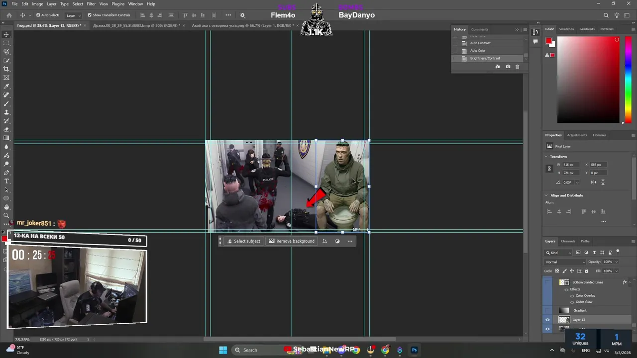The height and width of the screenshot is (358, 637).
Task: Click the Flip horizontal icon in Properties
Action: [593, 182]
